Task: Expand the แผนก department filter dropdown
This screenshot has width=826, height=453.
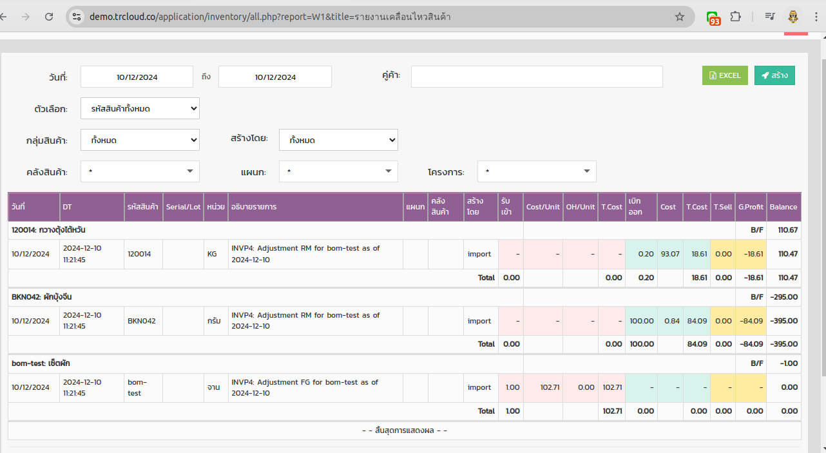Action: click(338, 171)
